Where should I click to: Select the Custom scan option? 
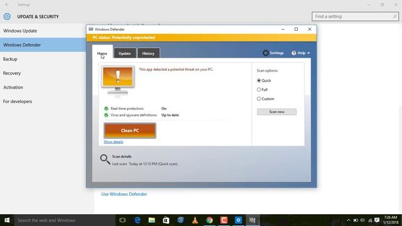coord(259,99)
